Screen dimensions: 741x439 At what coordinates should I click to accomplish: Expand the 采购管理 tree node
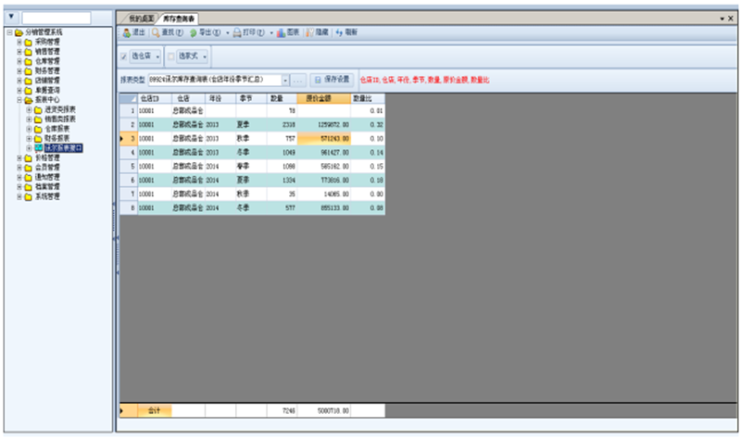click(19, 42)
